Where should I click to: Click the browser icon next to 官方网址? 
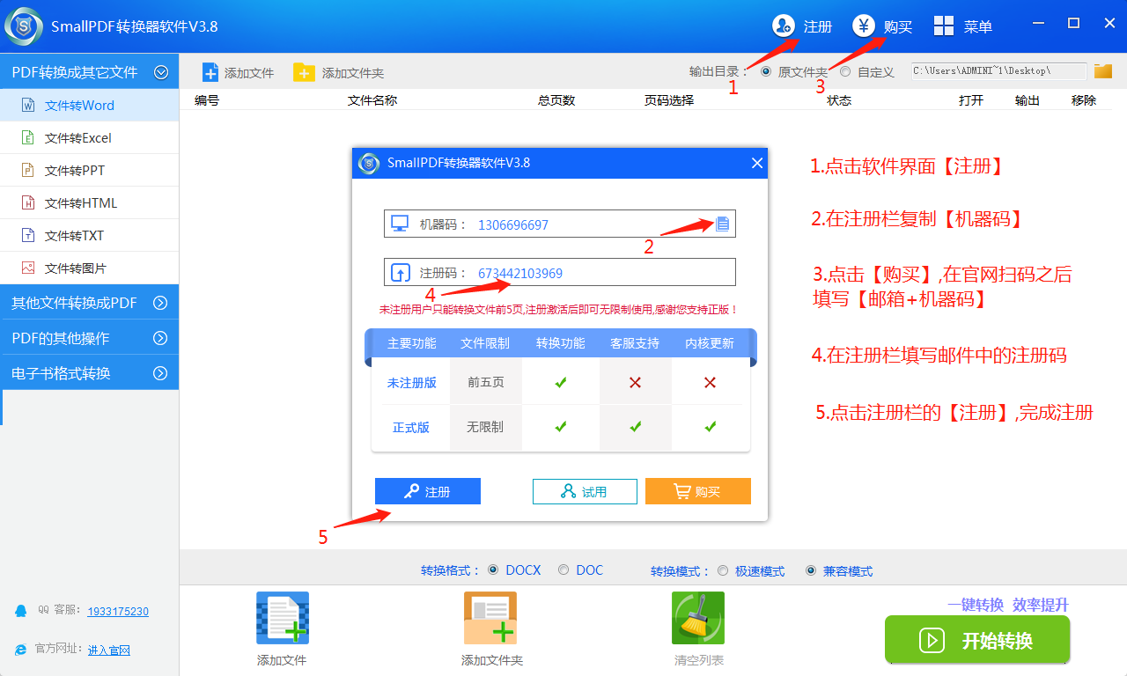[20, 649]
